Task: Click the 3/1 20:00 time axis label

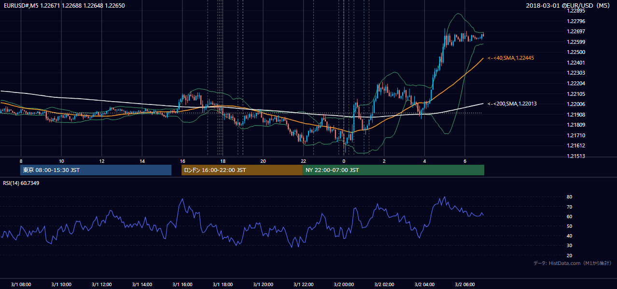Action: point(263,285)
